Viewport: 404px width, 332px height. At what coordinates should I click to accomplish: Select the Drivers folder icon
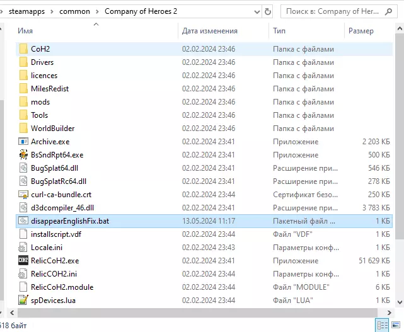[23, 62]
